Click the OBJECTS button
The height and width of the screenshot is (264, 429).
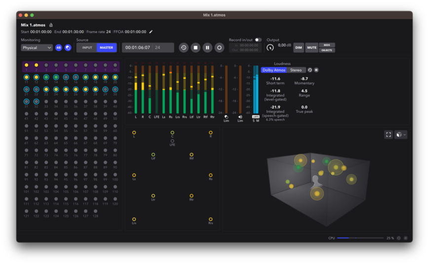(327, 50)
